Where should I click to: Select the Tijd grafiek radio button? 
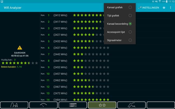tap(130, 15)
